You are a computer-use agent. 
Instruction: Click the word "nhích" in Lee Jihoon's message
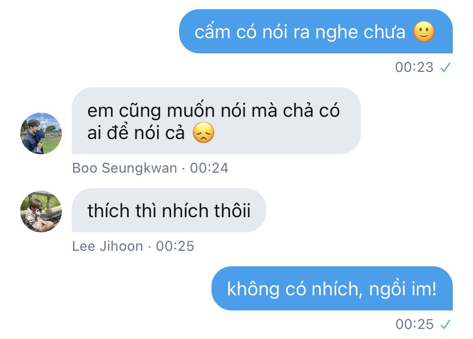point(185,210)
